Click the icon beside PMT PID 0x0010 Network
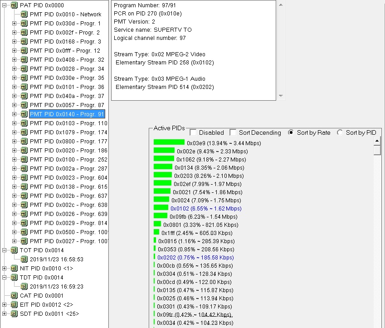This screenshot has width=385, height=328. (24, 14)
